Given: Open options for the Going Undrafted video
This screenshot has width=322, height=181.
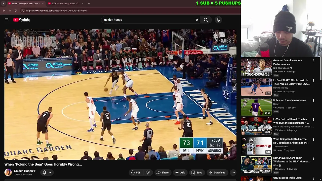Looking at the screenshot, I should tap(313, 140).
